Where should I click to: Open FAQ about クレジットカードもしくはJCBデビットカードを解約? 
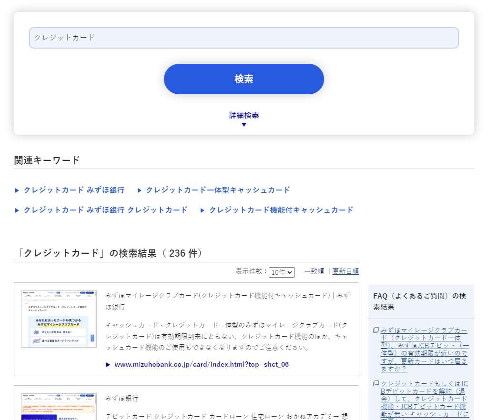pyautogui.click(x=424, y=398)
